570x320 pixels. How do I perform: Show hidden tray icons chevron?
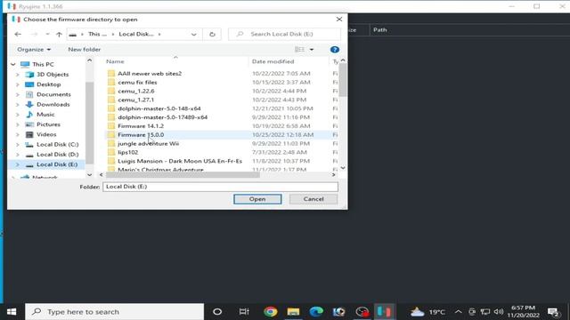458,312
